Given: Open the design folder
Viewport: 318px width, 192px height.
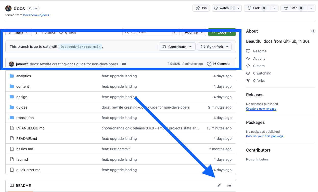Looking at the screenshot, I should click(x=22, y=97).
